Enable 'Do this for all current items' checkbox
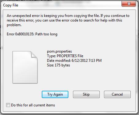Image resolution: width=139 pixels, height=115 pixels. (x=8, y=105)
